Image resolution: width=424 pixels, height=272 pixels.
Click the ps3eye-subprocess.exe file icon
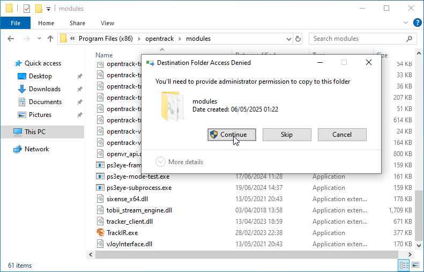(100, 188)
